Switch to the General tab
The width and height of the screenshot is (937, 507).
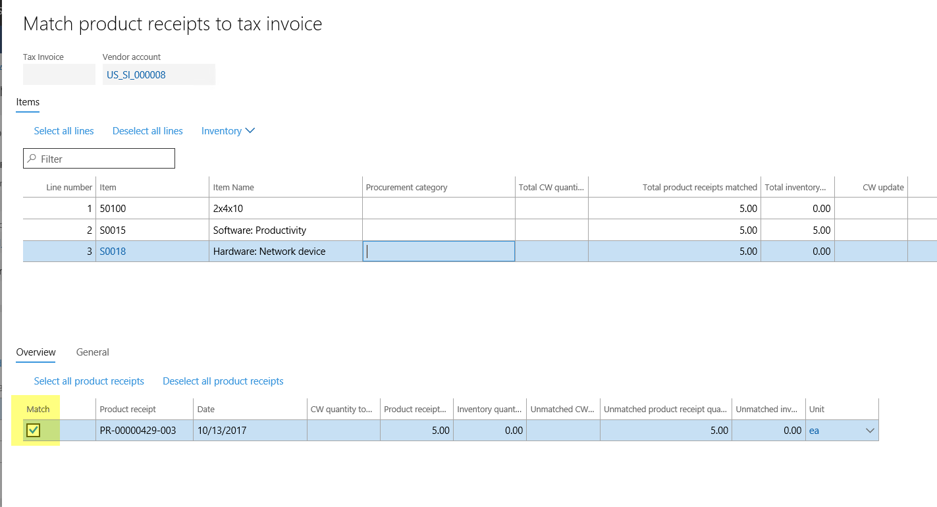[x=92, y=352]
